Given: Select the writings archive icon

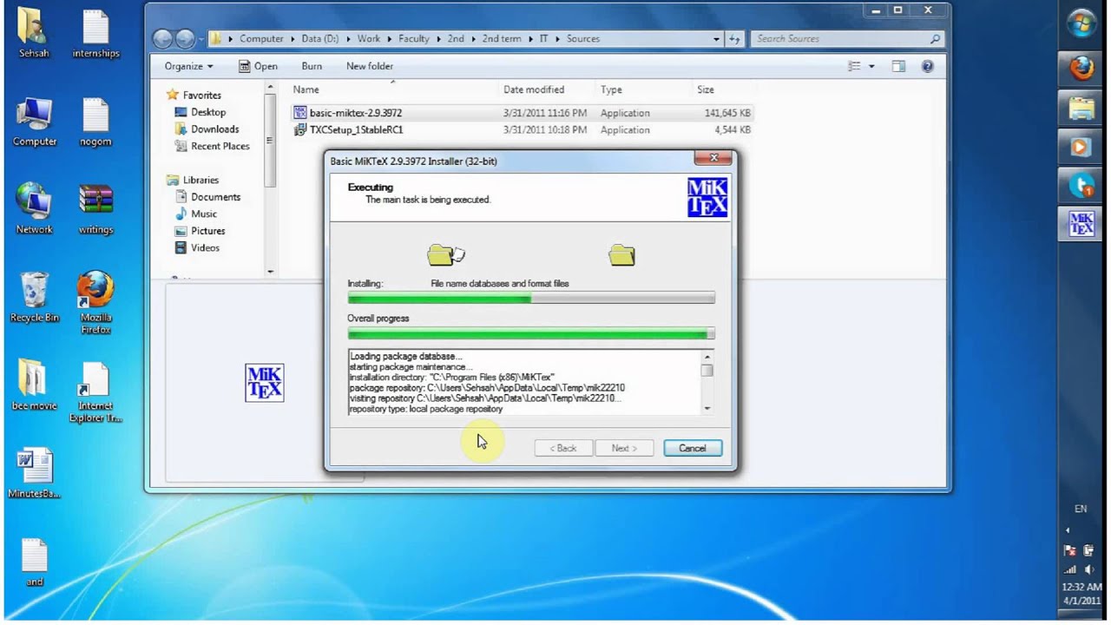Looking at the screenshot, I should 95,210.
